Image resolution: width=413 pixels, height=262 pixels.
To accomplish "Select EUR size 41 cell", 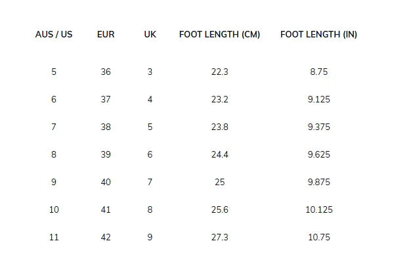I will tap(106, 210).
